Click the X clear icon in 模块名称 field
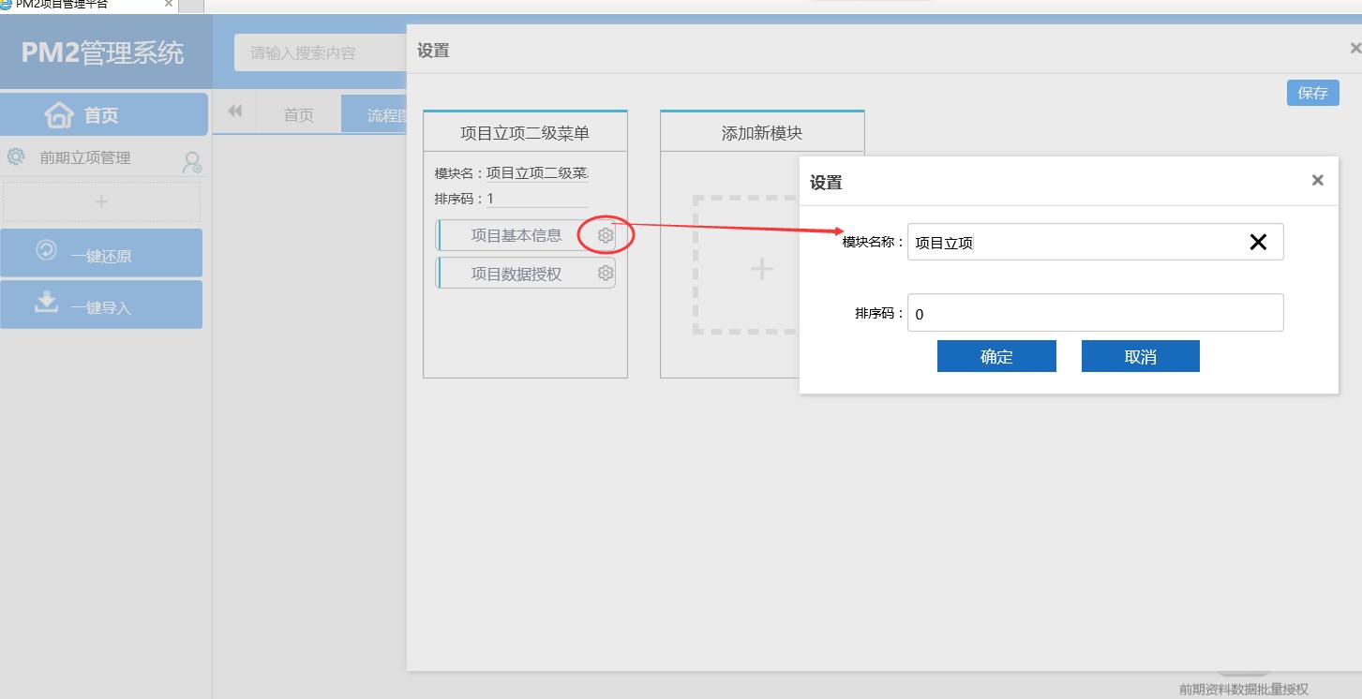 point(1258,243)
